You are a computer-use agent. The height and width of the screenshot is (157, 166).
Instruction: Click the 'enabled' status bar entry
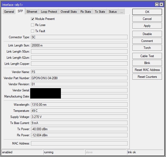(22, 152)
